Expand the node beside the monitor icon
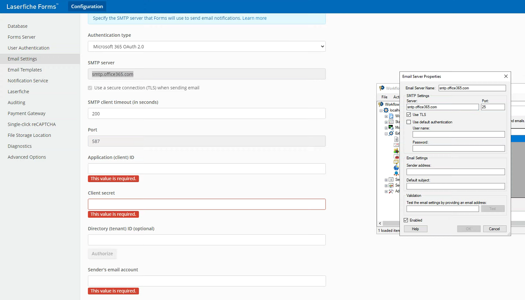The width and height of the screenshot is (525, 300). click(386, 128)
